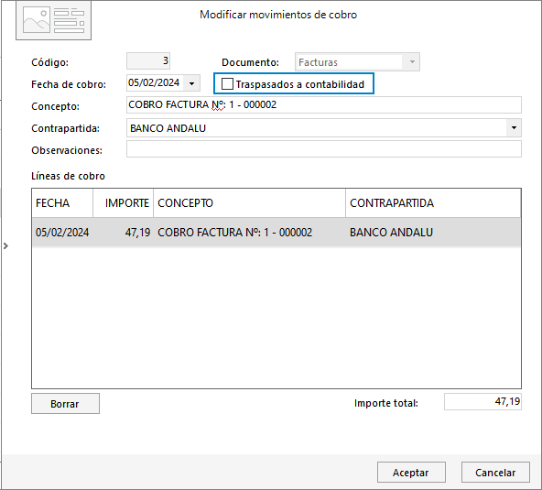This screenshot has height=490, width=542.
Task: Confirm with the Aceptar button
Action: click(411, 472)
